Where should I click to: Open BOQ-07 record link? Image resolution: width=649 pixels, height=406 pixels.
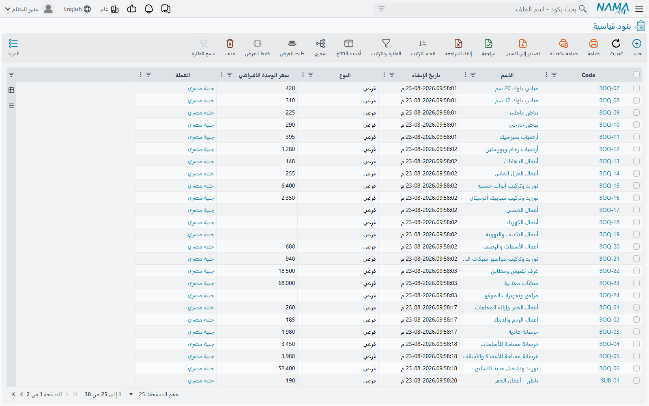[x=609, y=88]
